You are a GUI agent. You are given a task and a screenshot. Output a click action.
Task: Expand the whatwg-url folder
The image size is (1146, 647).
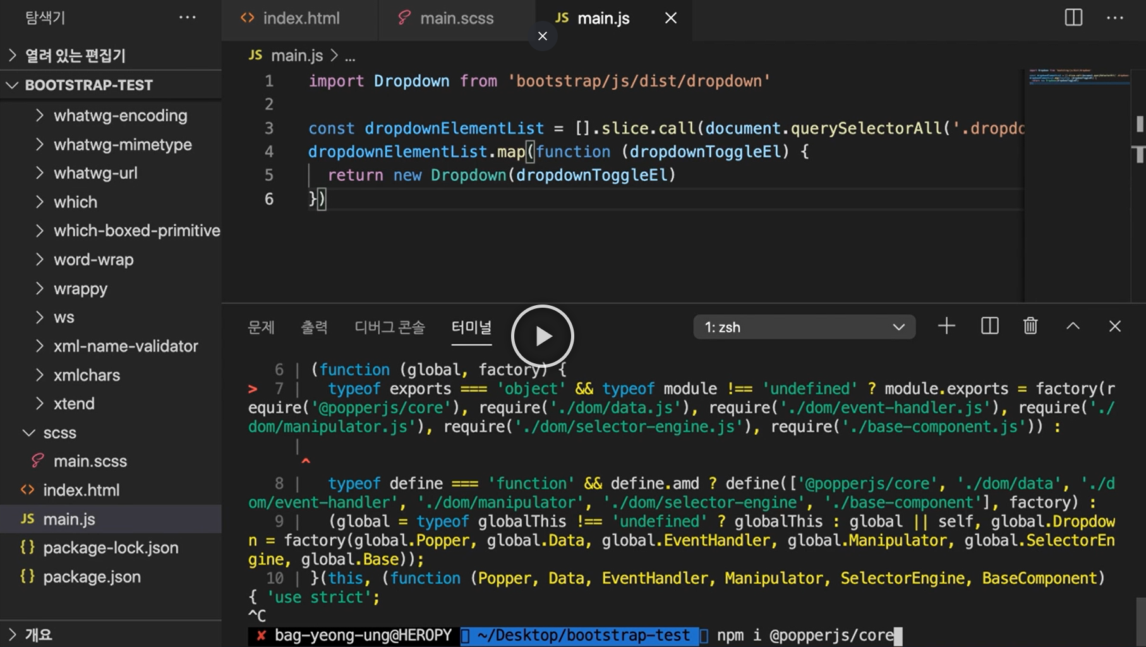click(x=111, y=173)
